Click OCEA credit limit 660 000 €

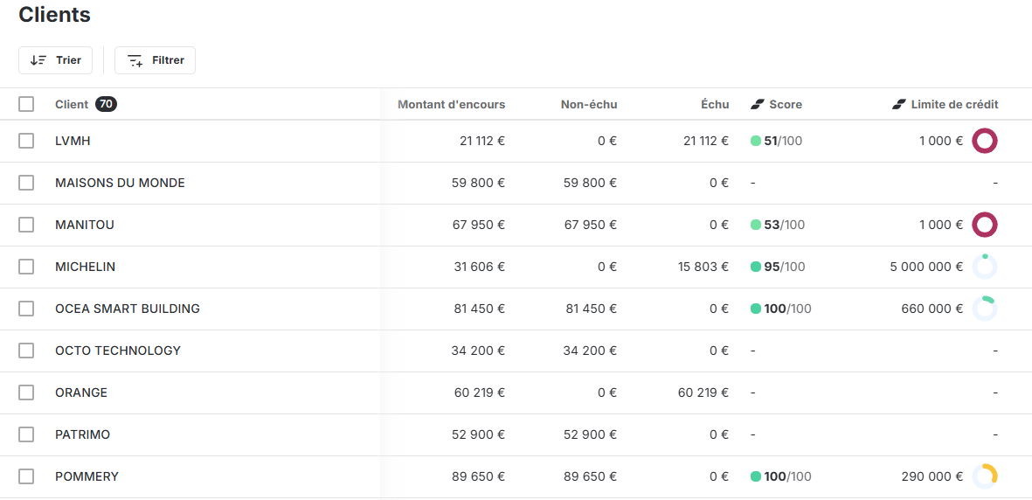pyautogui.click(x=932, y=309)
